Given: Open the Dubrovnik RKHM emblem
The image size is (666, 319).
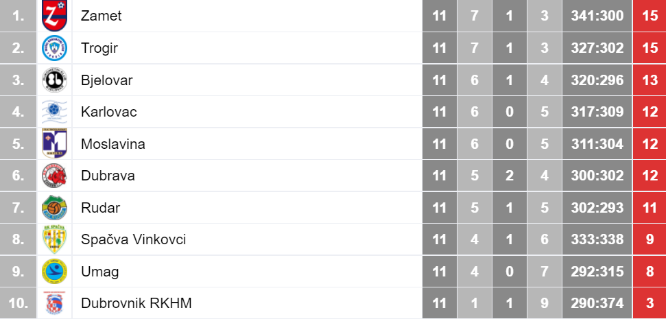Looking at the screenshot, I should point(54,303).
